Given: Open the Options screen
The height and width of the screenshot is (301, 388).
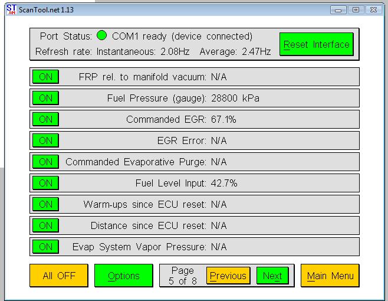Looking at the screenshot, I should coord(123,276).
